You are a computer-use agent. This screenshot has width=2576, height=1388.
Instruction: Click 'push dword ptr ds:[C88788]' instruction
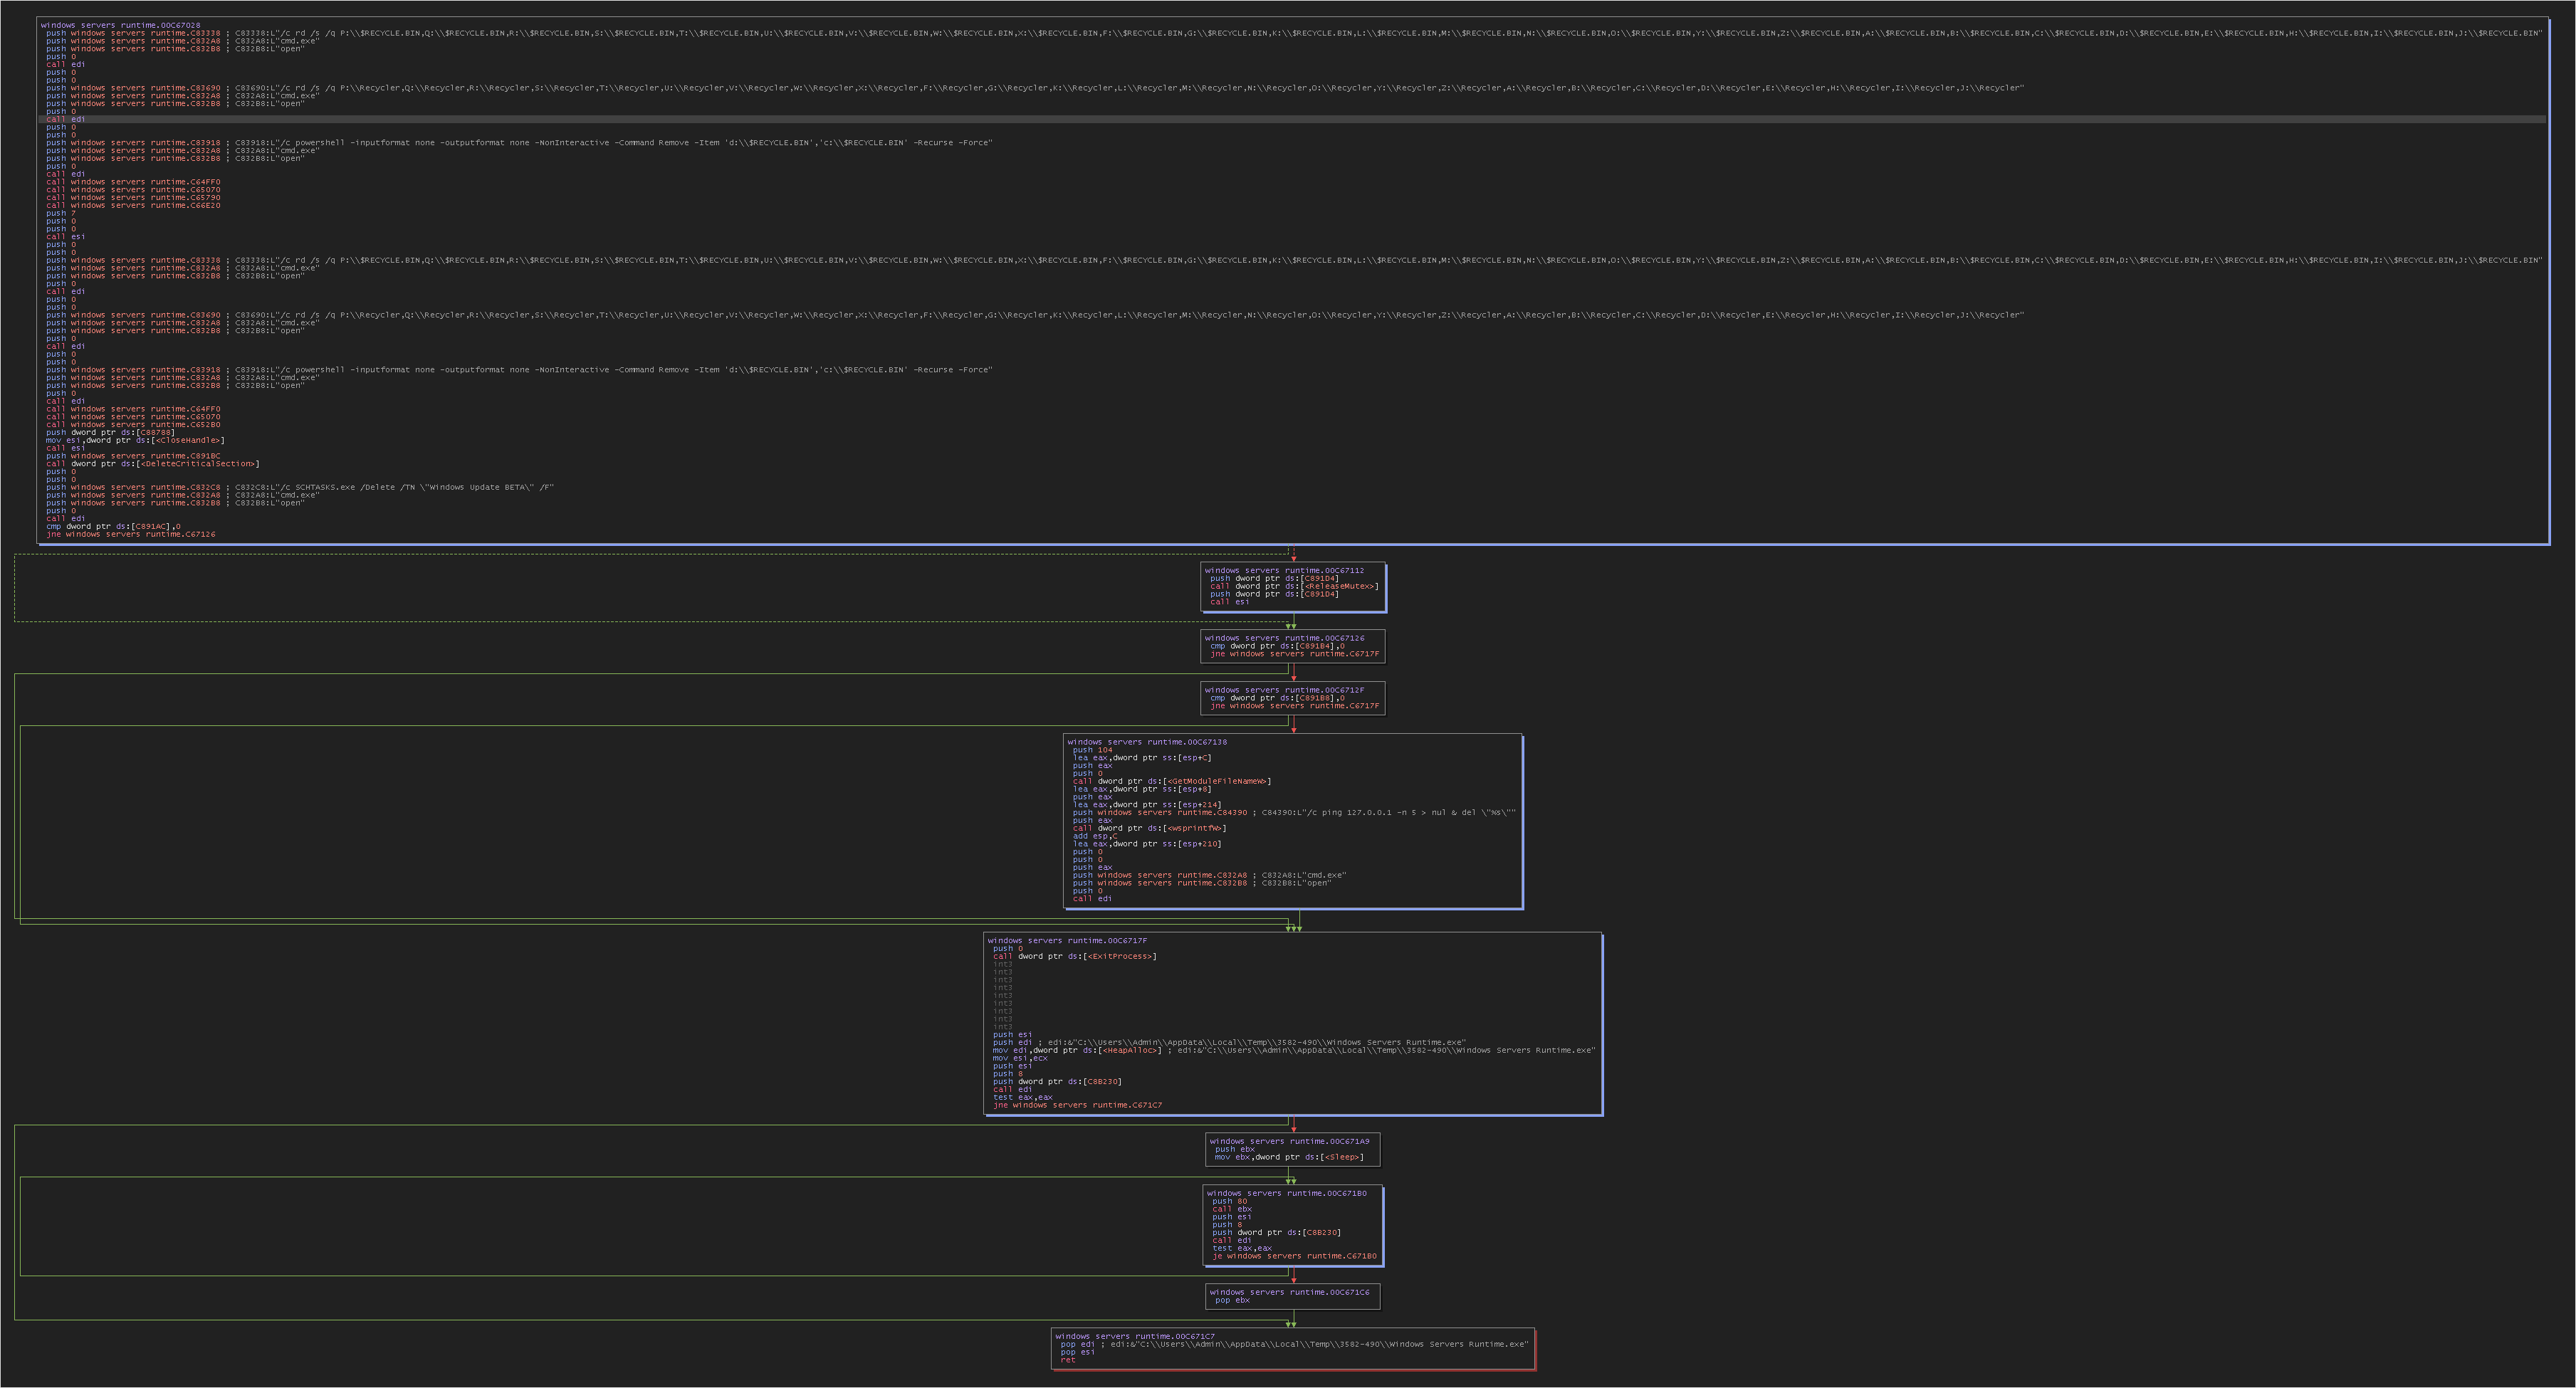tap(110, 432)
